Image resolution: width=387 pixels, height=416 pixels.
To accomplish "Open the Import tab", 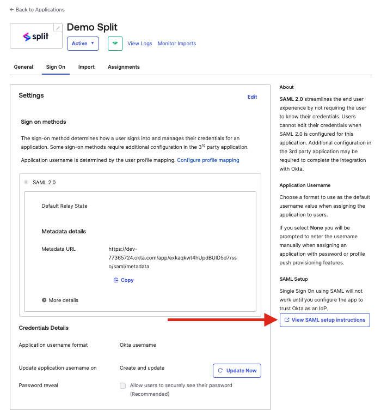I will 86,67.
